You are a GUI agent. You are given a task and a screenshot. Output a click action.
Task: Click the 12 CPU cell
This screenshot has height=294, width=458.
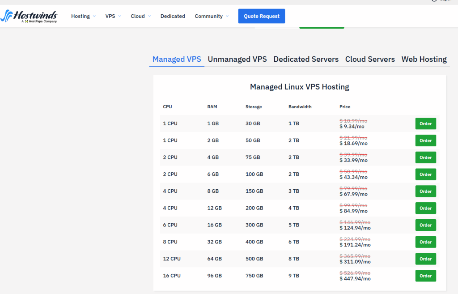(x=172, y=259)
